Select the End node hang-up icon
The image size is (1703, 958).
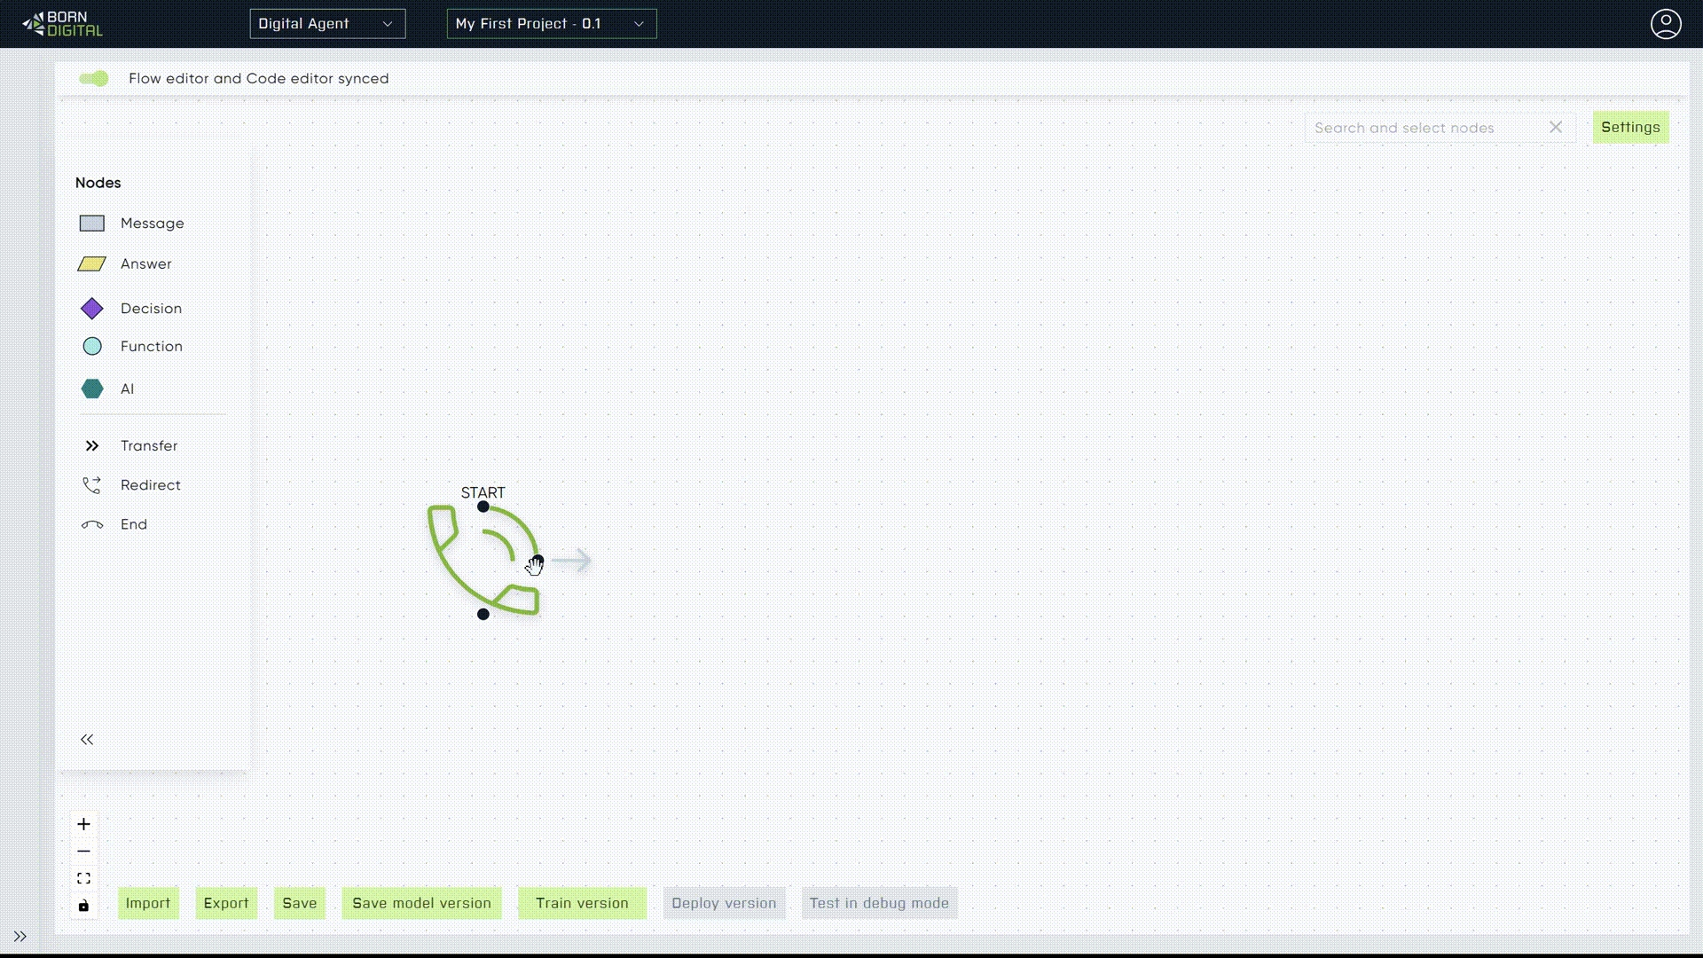(92, 525)
